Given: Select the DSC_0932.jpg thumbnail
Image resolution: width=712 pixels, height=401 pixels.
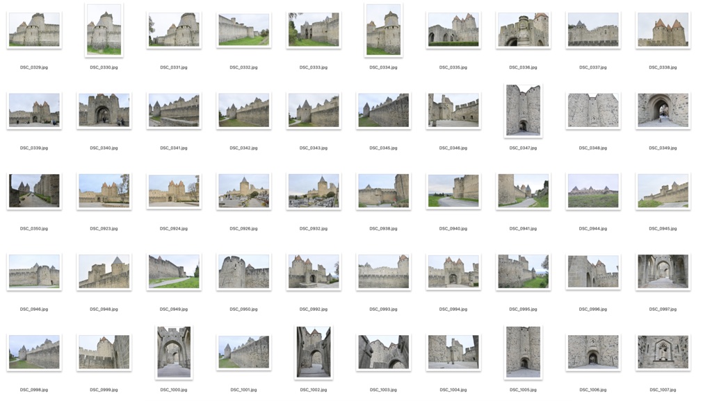Looking at the screenshot, I should click(x=314, y=191).
